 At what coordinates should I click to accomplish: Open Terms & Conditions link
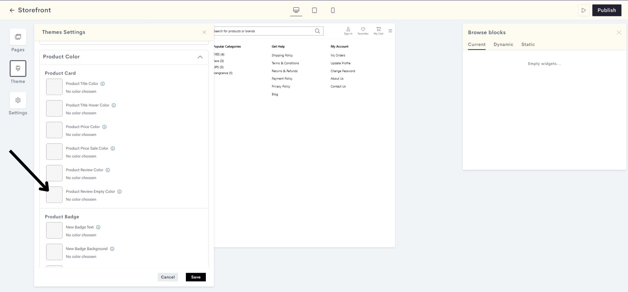pos(285,63)
